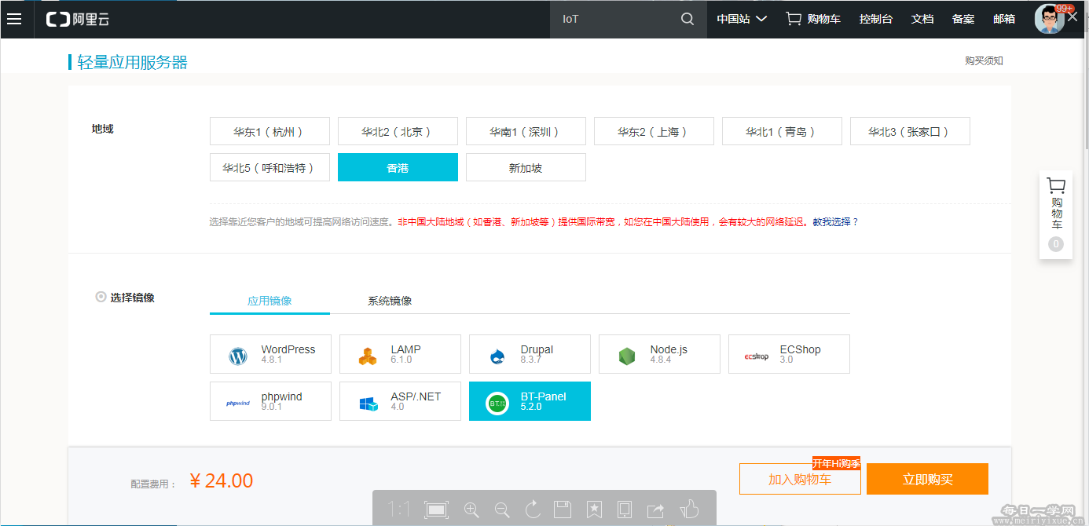Choose region 华北2（北京）
Screen dimensions: 1089x526
pyautogui.click(x=398, y=131)
